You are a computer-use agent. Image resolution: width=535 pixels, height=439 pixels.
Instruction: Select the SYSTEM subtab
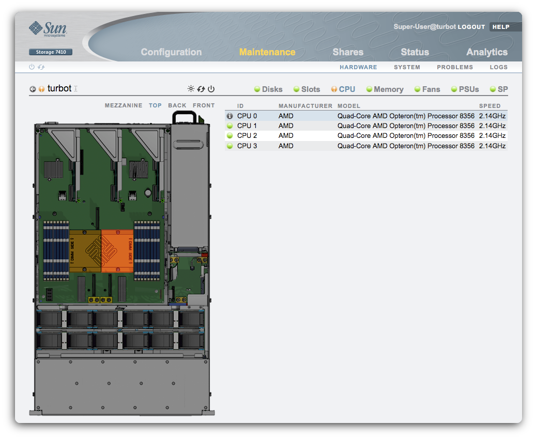click(407, 67)
